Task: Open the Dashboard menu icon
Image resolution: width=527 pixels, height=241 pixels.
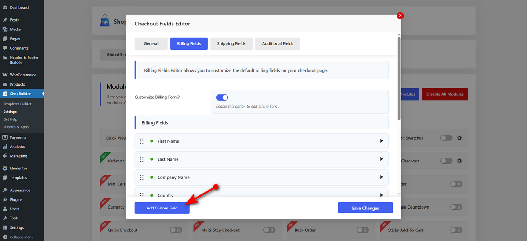Action: pos(5,7)
